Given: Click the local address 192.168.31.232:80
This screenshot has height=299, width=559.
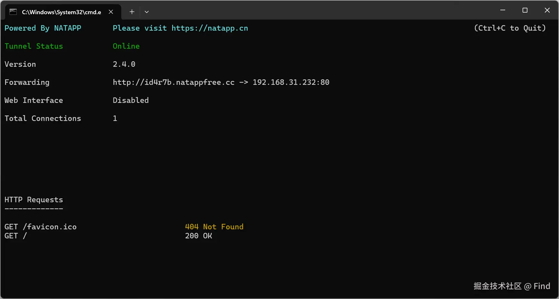Looking at the screenshot, I should click(291, 83).
